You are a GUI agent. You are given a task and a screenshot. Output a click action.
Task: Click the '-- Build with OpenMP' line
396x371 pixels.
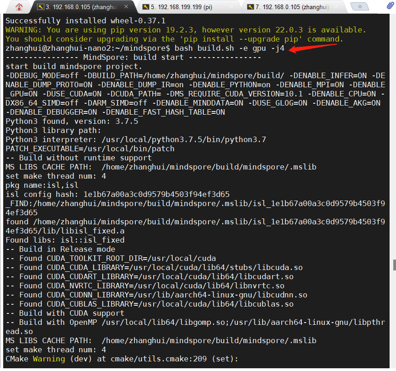point(195,322)
